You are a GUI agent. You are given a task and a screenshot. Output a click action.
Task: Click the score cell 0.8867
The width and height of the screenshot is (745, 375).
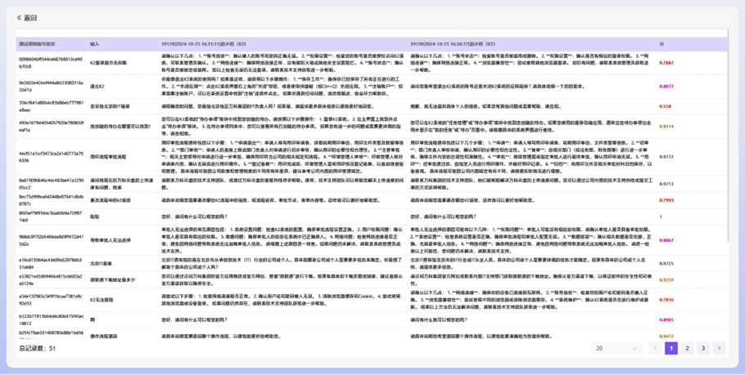point(666,240)
